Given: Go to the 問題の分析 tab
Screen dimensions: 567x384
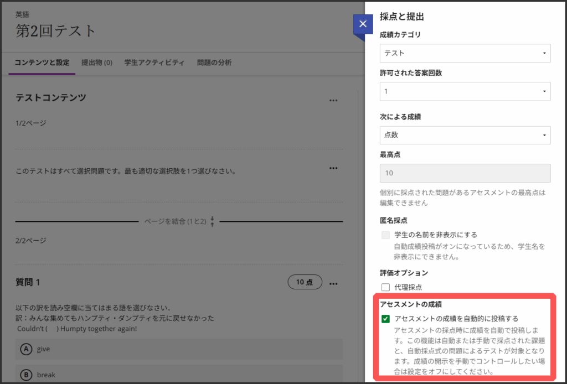Looking at the screenshot, I should point(214,63).
